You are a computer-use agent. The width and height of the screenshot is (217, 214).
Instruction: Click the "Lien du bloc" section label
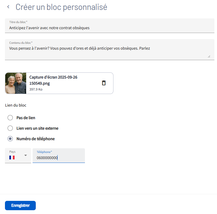tap(16, 105)
